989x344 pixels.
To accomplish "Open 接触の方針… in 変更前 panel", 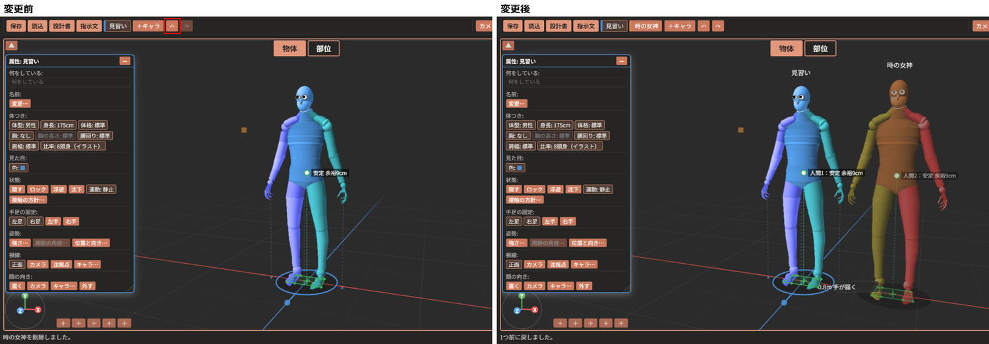I will (28, 199).
